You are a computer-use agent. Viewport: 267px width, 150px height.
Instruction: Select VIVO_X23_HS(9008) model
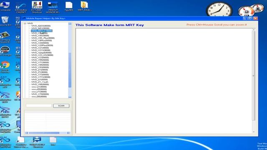(x=42, y=55)
